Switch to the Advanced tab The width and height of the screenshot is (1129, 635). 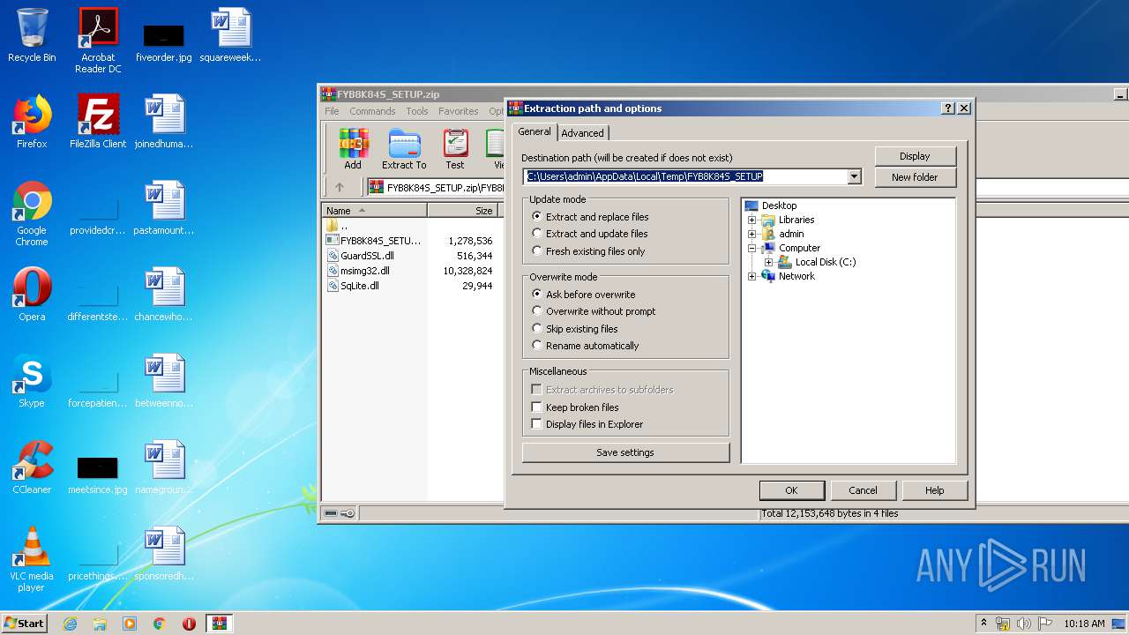pos(582,133)
